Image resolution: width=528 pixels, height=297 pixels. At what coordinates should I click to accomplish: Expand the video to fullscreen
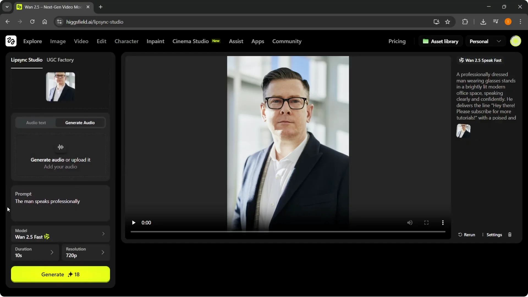tap(426, 222)
